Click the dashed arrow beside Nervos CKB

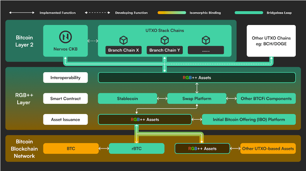click(93, 41)
